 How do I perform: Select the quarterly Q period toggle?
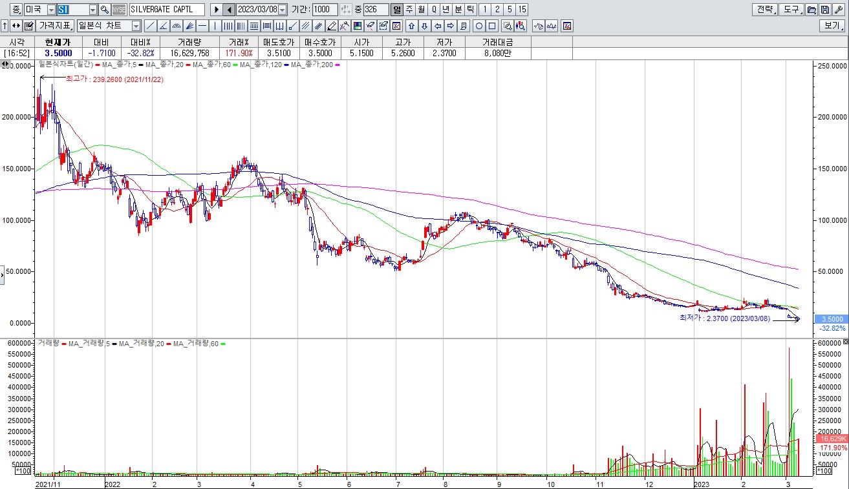pyautogui.click(x=434, y=10)
